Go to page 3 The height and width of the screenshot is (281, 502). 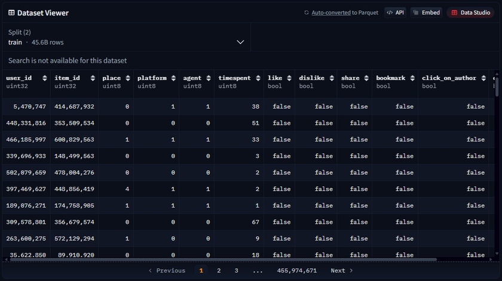coord(236,270)
